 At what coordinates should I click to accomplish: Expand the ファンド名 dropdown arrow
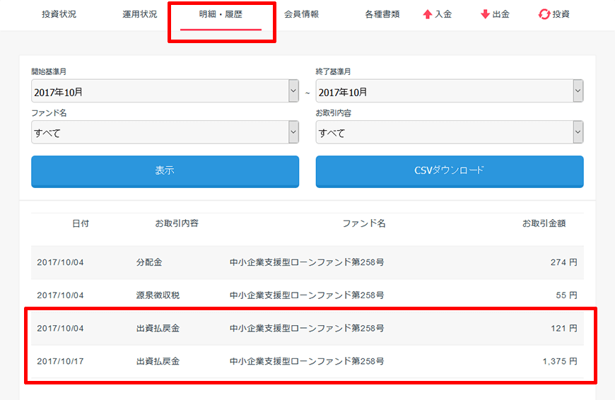click(293, 131)
